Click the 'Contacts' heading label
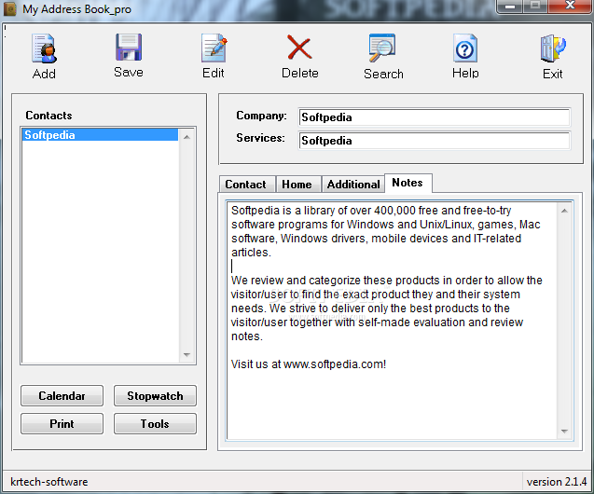594x494 pixels. coord(48,116)
